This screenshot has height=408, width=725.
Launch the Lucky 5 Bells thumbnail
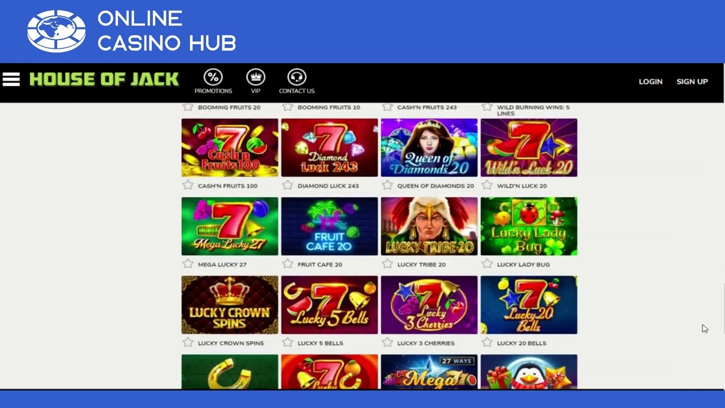click(330, 305)
